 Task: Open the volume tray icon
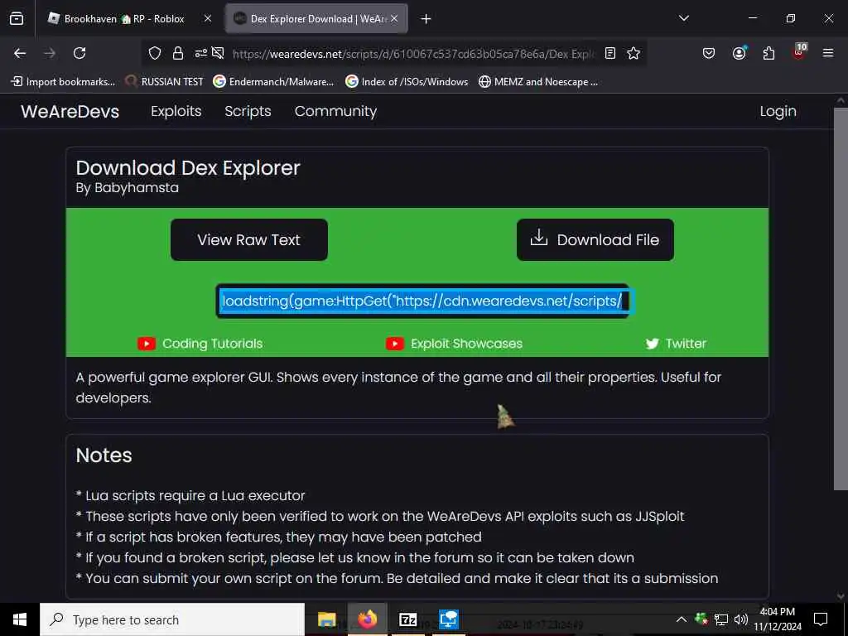741,619
